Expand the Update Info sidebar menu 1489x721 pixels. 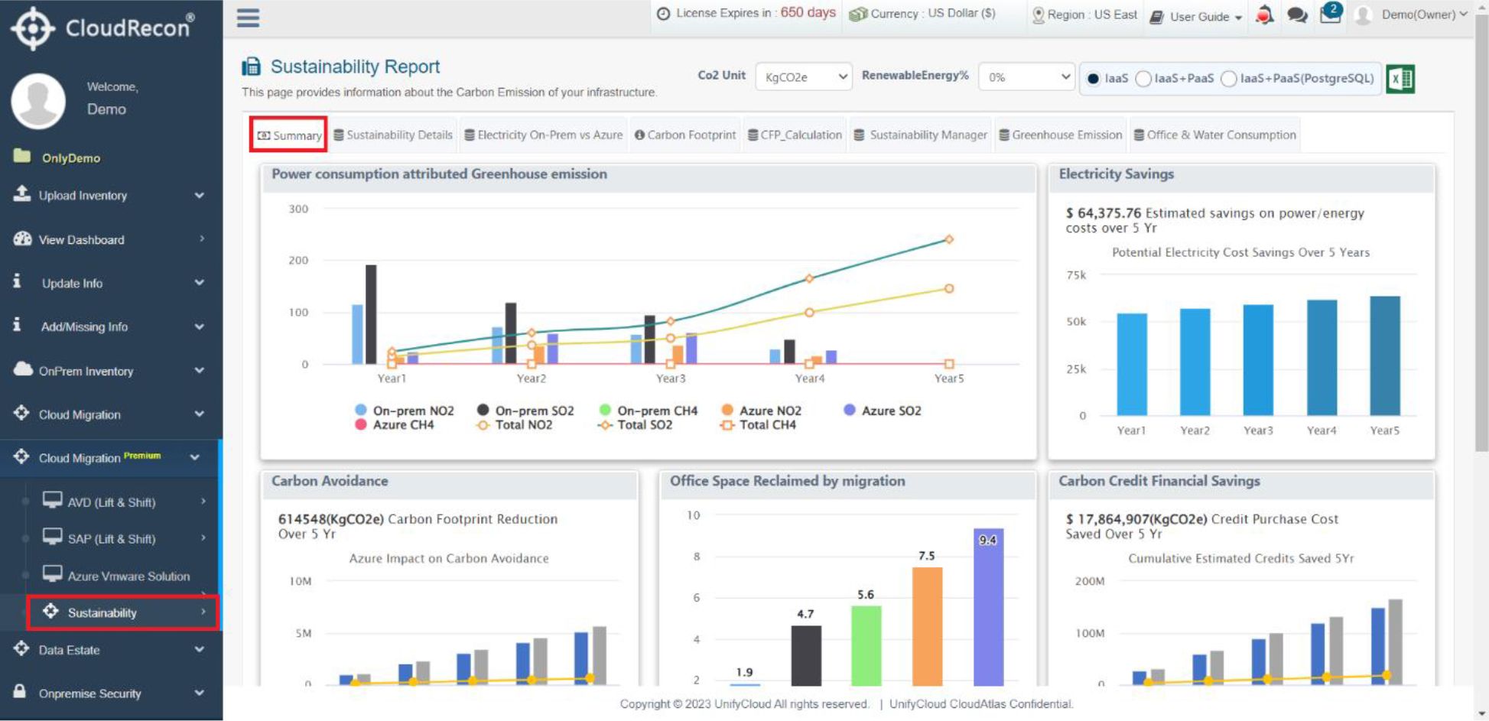click(111, 283)
